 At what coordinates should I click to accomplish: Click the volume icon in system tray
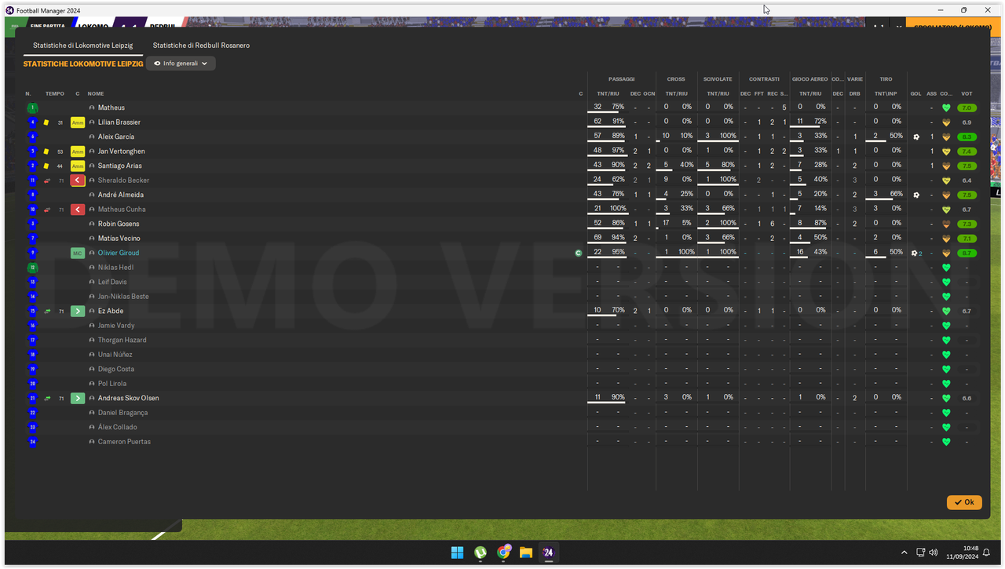(x=933, y=553)
